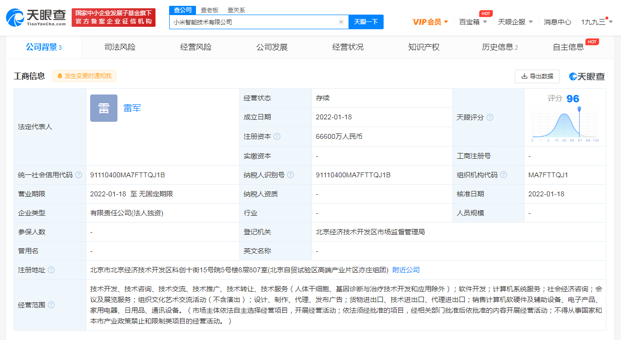This screenshot has height=340, width=621.
Task: Click help icon next to 注册资本
Action: (277, 137)
